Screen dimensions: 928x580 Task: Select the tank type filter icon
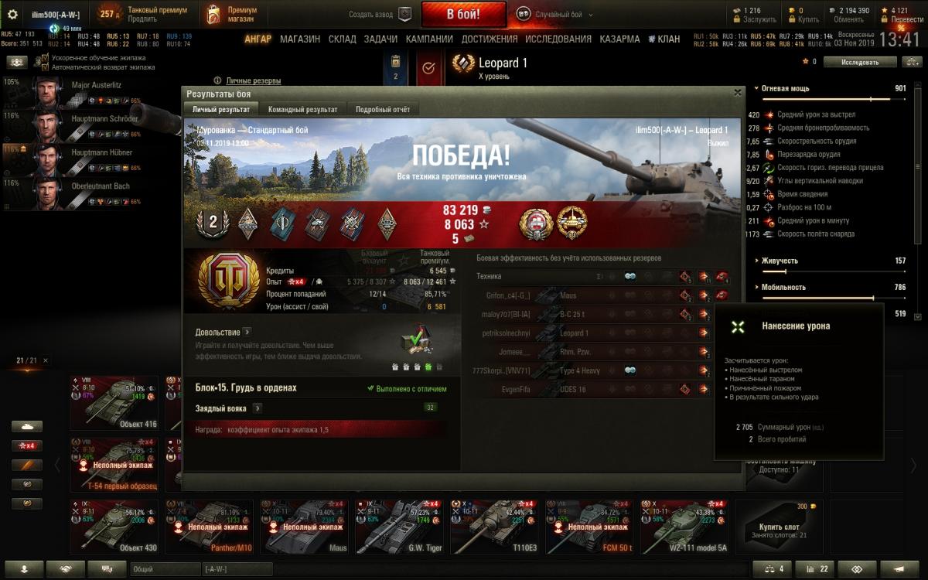[x=27, y=426]
